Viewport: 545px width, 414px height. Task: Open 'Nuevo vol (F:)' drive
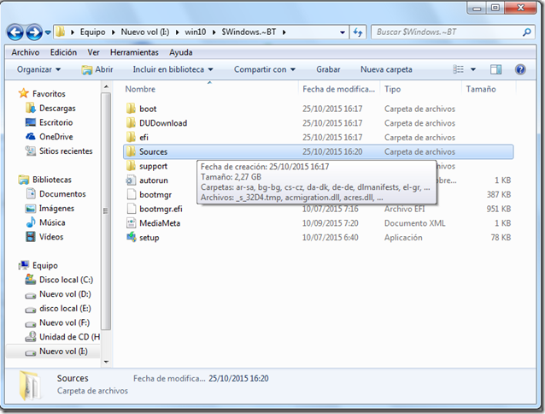click(64, 322)
